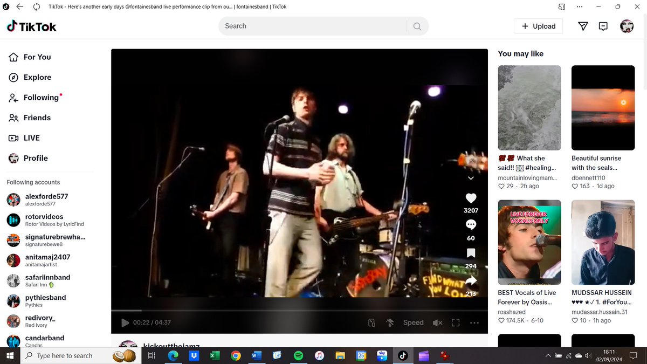Unmute the video sound

point(437,322)
